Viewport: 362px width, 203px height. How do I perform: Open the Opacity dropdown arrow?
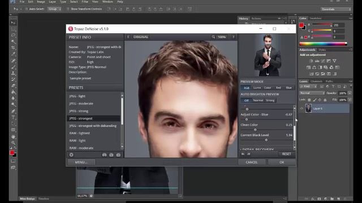pyautogui.click(x=350, y=93)
